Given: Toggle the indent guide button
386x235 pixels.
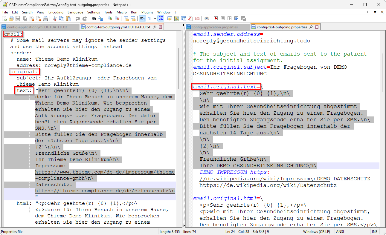Looking at the screenshot, I should tap(161, 19).
